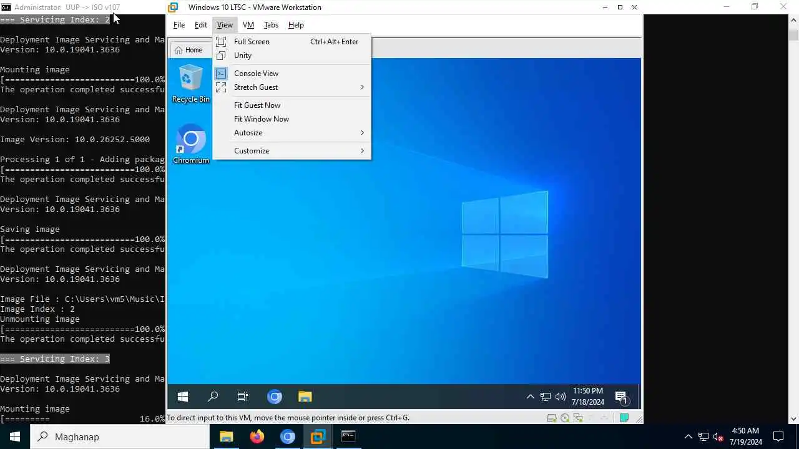Open File Explorer in the guest taskbar

pos(305,397)
